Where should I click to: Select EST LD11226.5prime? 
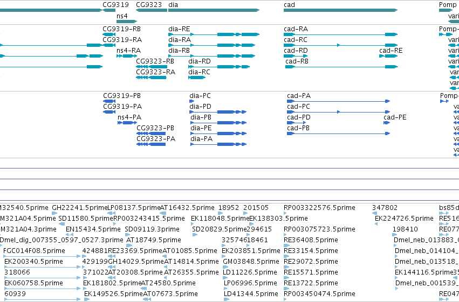250,272
